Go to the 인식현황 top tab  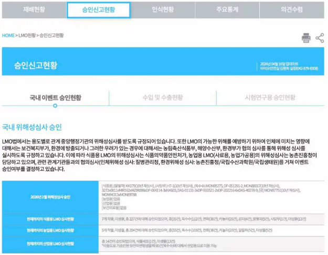[x=164, y=9]
